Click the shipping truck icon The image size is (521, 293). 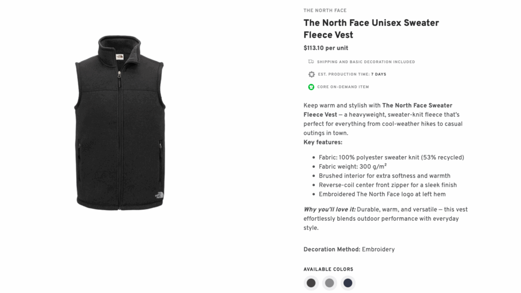click(x=310, y=62)
